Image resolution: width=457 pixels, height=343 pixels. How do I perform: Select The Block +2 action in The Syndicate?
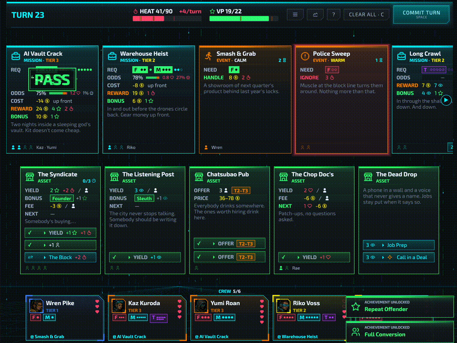pos(60,257)
